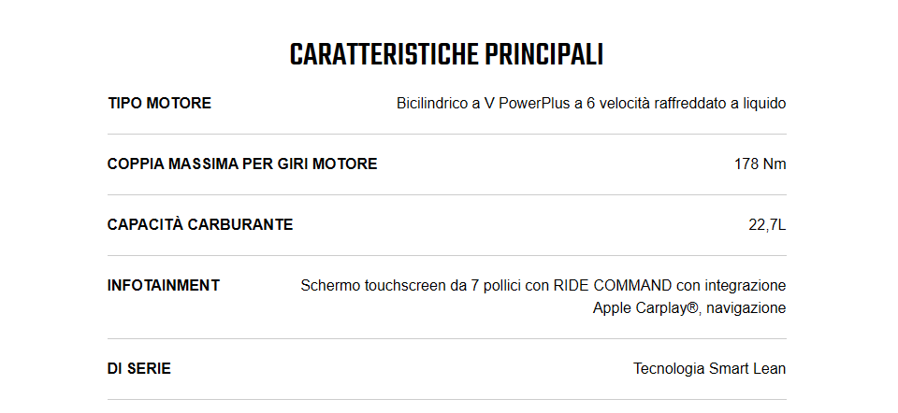The image size is (898, 413).
Task: Click the Apple Carplay® navigazione text line
Action: (689, 307)
